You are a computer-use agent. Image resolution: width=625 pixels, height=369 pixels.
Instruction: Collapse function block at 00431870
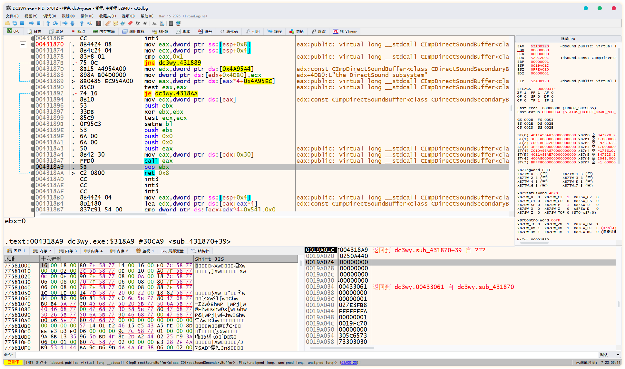coord(23,45)
